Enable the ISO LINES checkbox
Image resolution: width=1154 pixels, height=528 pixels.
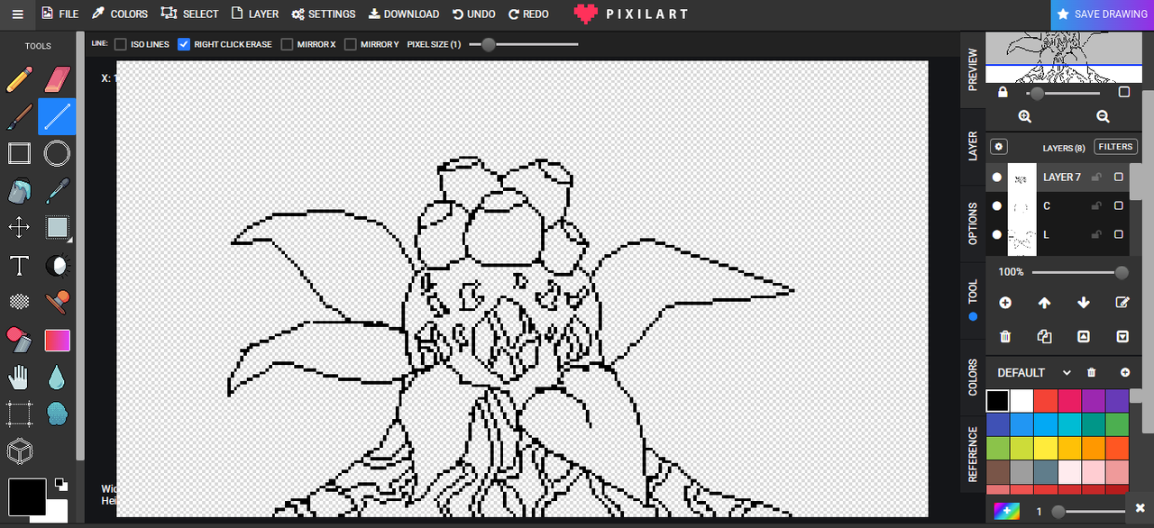(x=121, y=44)
